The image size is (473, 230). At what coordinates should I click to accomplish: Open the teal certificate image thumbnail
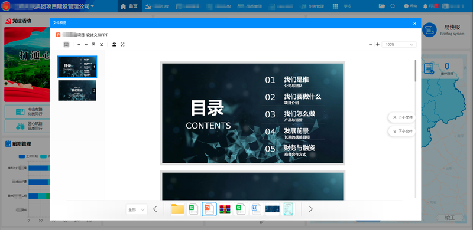pos(288,209)
